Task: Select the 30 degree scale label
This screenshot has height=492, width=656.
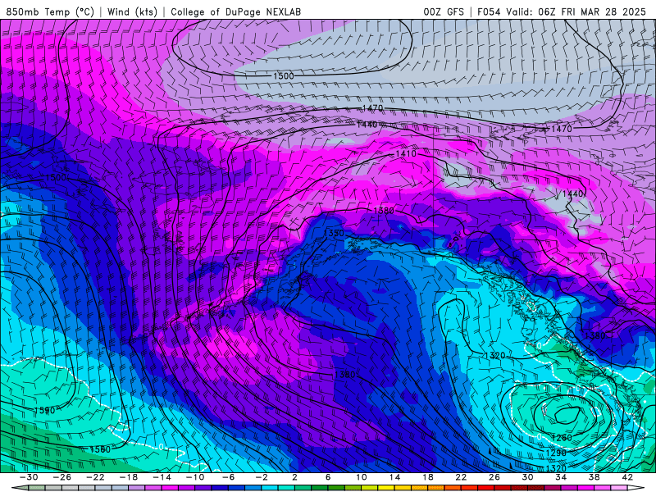Action: click(x=527, y=477)
